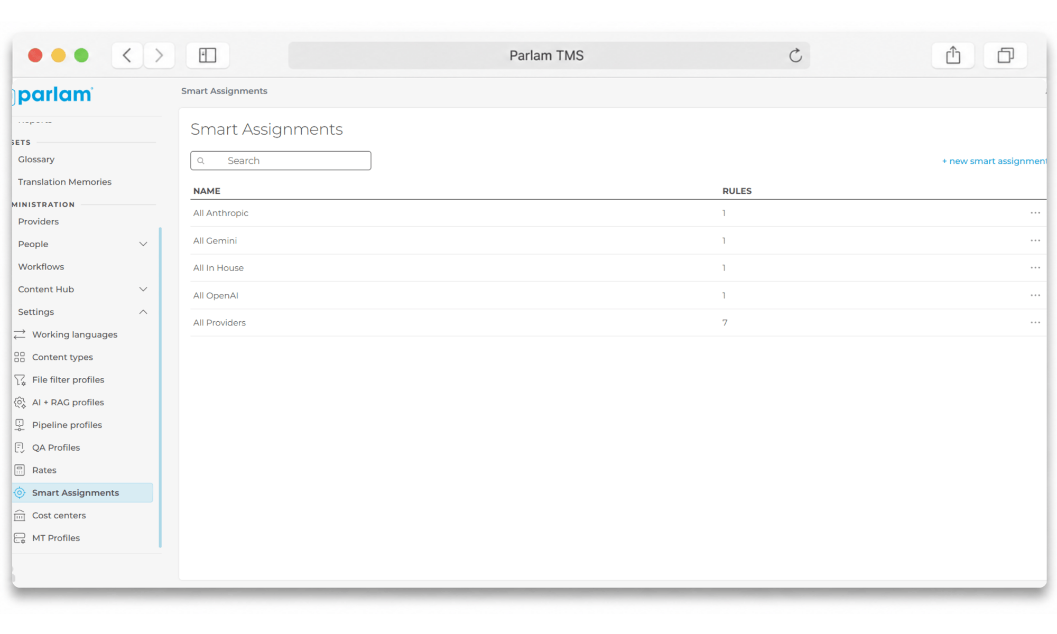
Task: Open the All Anthropic assignment
Action: coord(220,213)
